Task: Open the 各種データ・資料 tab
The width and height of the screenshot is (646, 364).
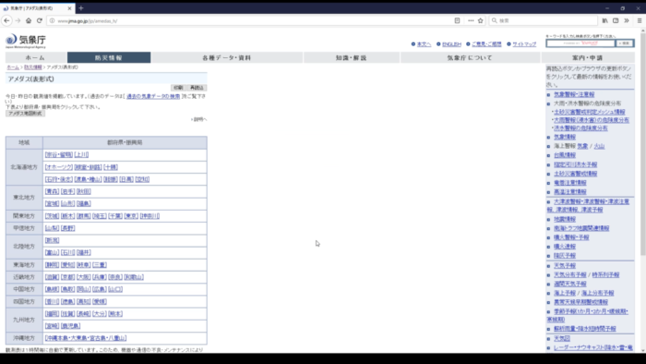Action: [227, 57]
